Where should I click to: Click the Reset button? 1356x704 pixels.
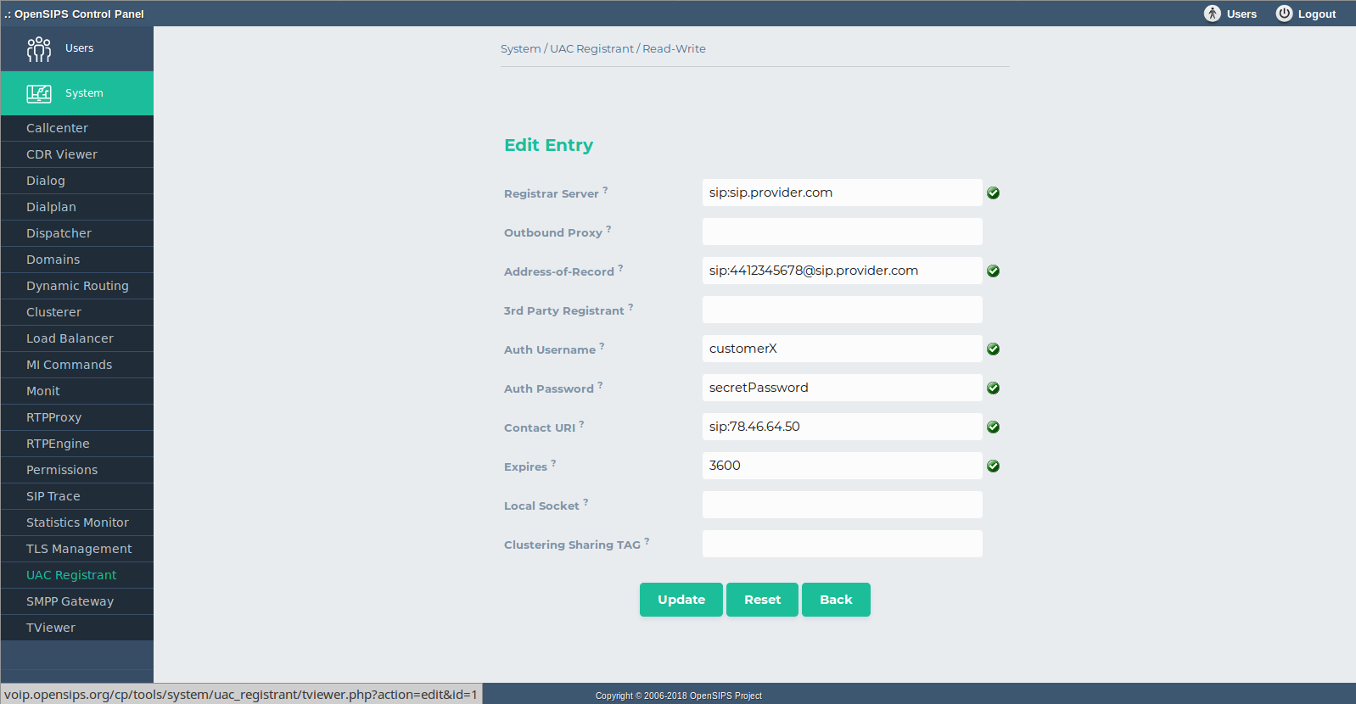click(x=762, y=600)
